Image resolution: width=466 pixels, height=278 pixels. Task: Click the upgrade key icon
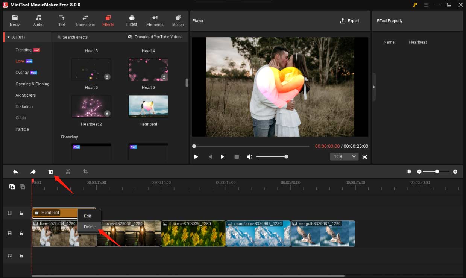pyautogui.click(x=415, y=5)
